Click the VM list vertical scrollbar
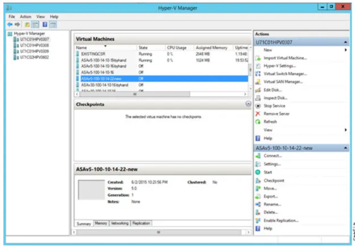The width and height of the screenshot is (355, 248). (250, 69)
